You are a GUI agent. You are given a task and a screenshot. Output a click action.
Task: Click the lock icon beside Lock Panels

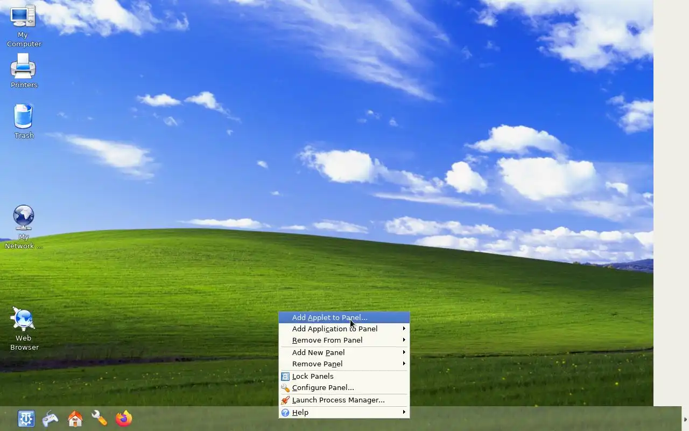click(285, 376)
